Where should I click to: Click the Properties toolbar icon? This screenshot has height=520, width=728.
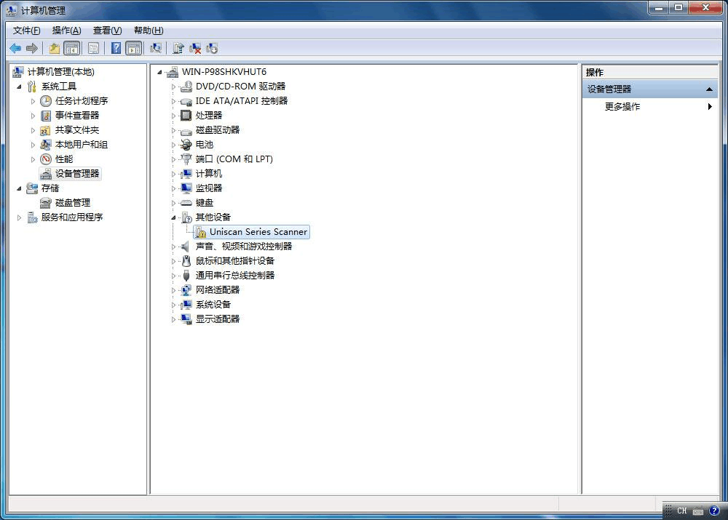(x=93, y=48)
